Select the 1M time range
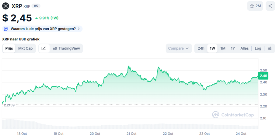This screenshot has height=136, width=276. (x=223, y=48)
